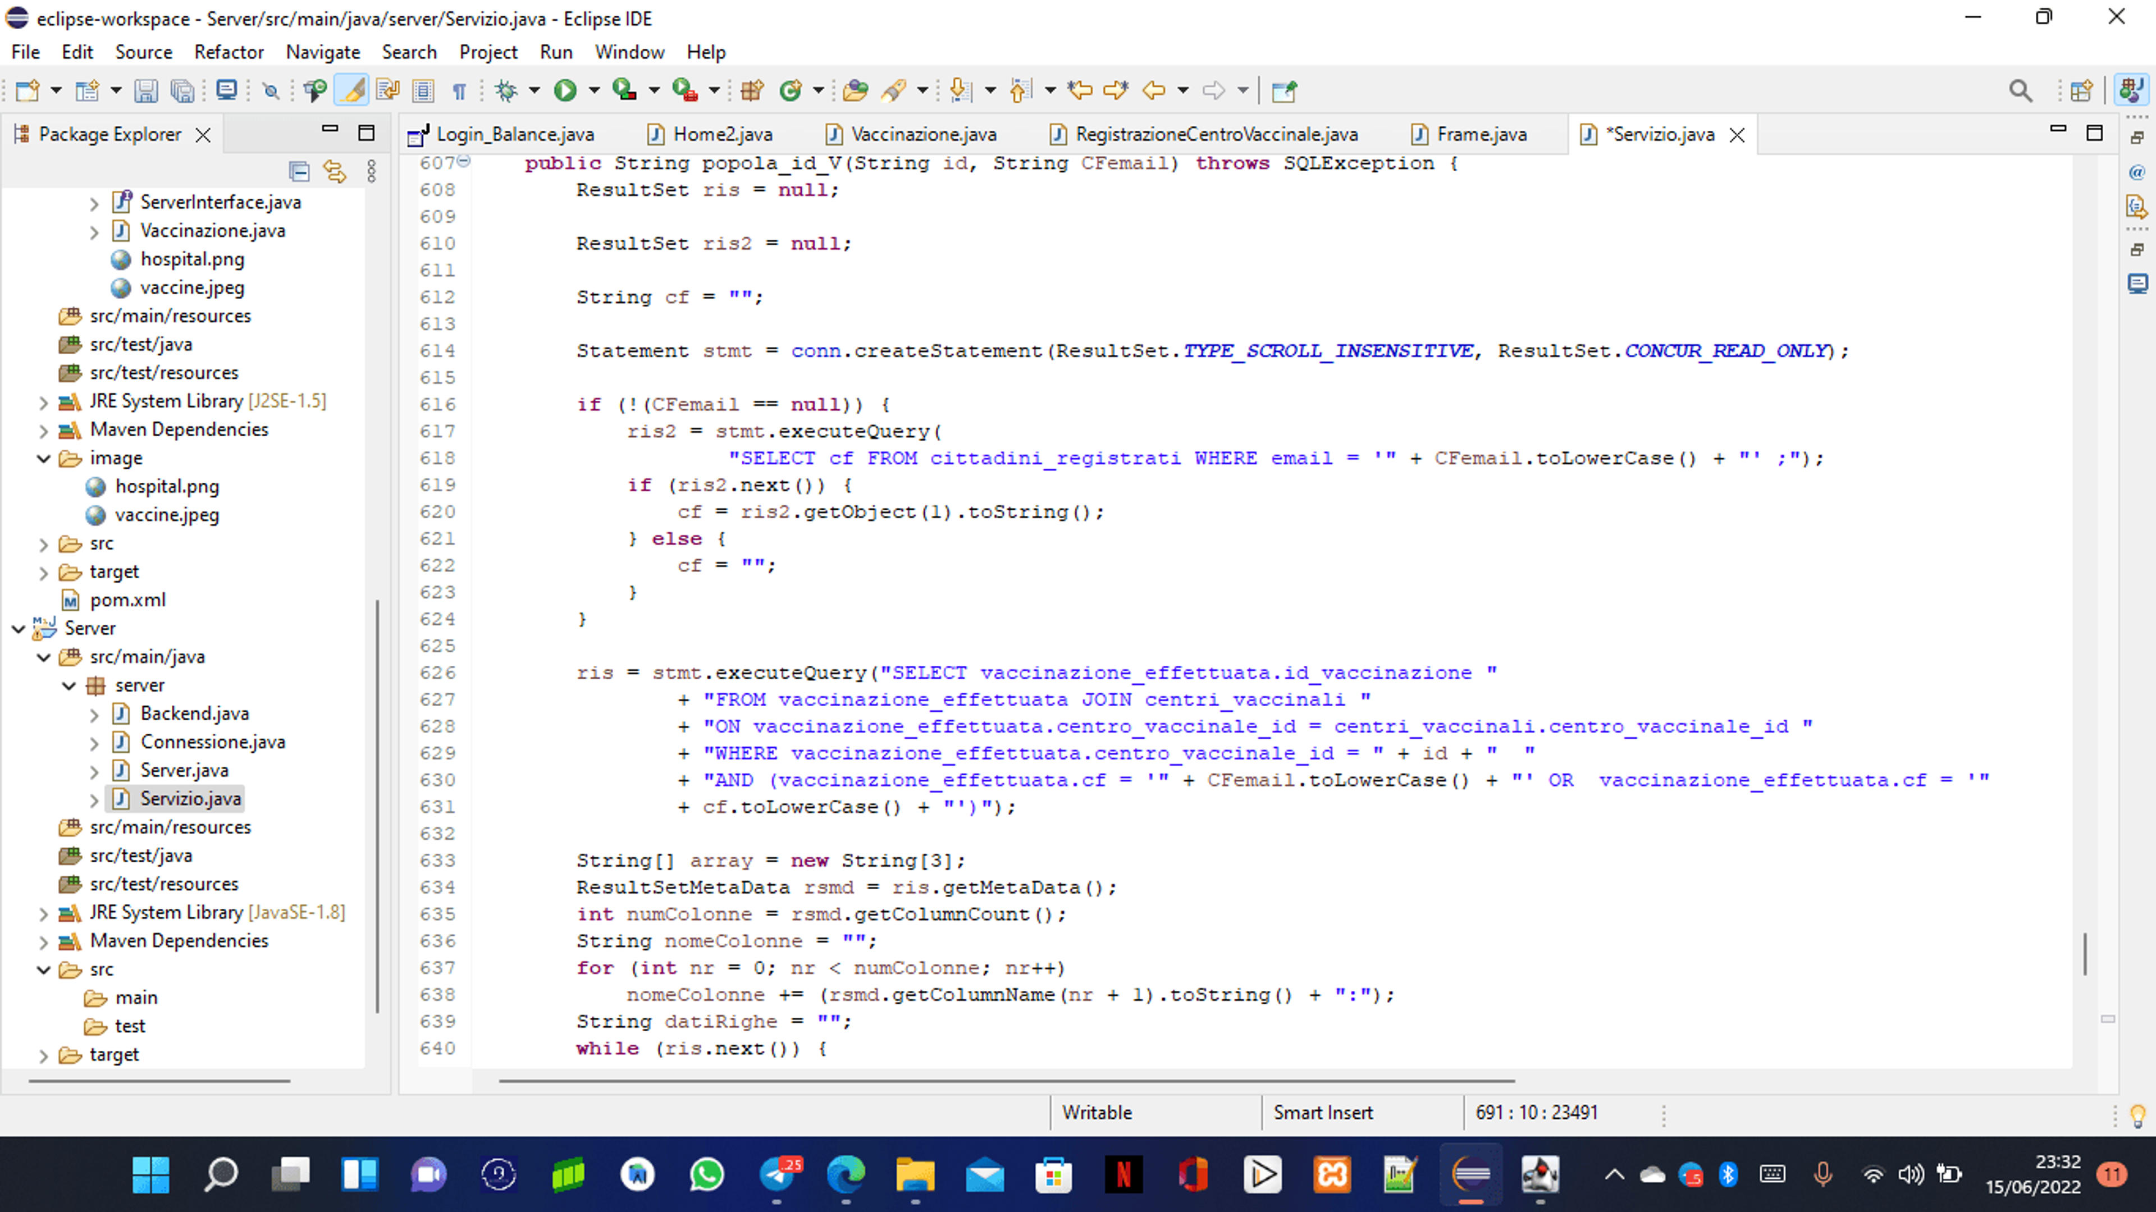Toggle Mark Occurrences highlighter icon
This screenshot has height=1212, width=2156.
(x=351, y=90)
